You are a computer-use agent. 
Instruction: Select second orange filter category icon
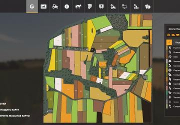(173, 35)
